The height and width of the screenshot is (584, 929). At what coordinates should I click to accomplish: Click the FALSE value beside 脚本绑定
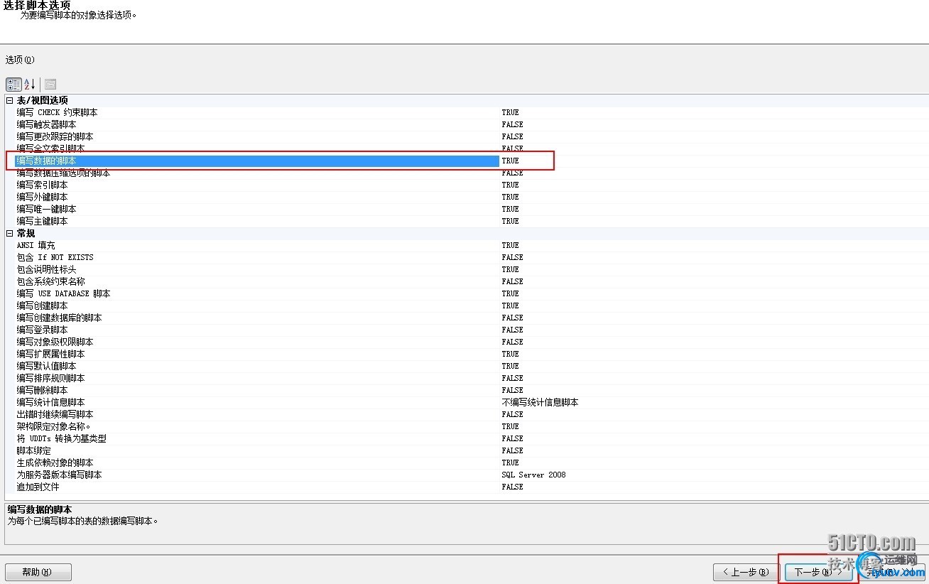tap(513, 450)
